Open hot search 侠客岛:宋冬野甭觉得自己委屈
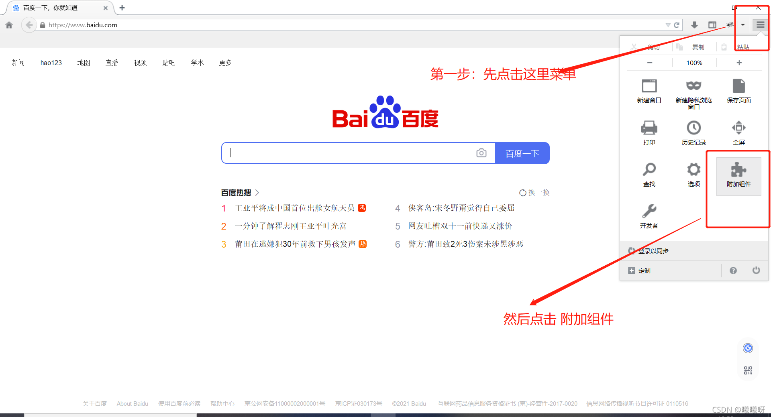771x417 pixels. tap(461, 208)
